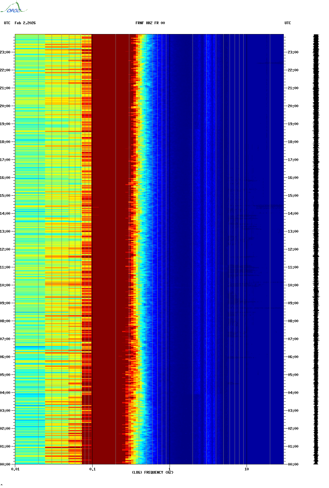Click the 1 Hz frequency axis label

coord(170,469)
